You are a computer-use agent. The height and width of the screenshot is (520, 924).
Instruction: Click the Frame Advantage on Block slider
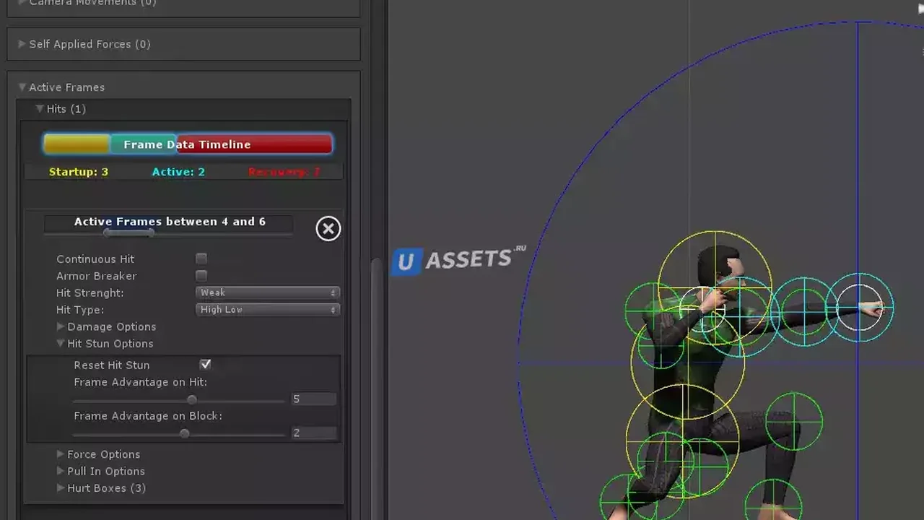click(x=179, y=433)
